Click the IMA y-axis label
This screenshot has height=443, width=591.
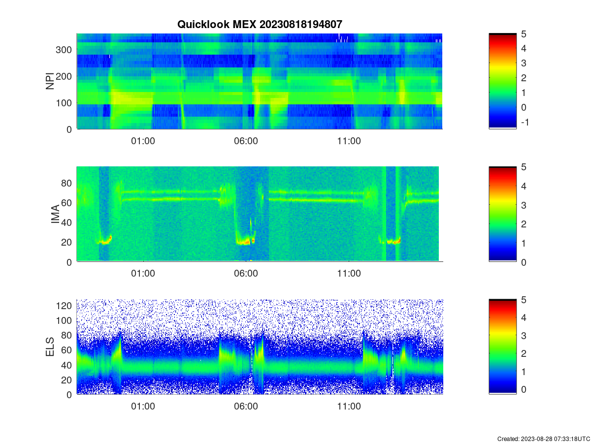click(x=55, y=215)
